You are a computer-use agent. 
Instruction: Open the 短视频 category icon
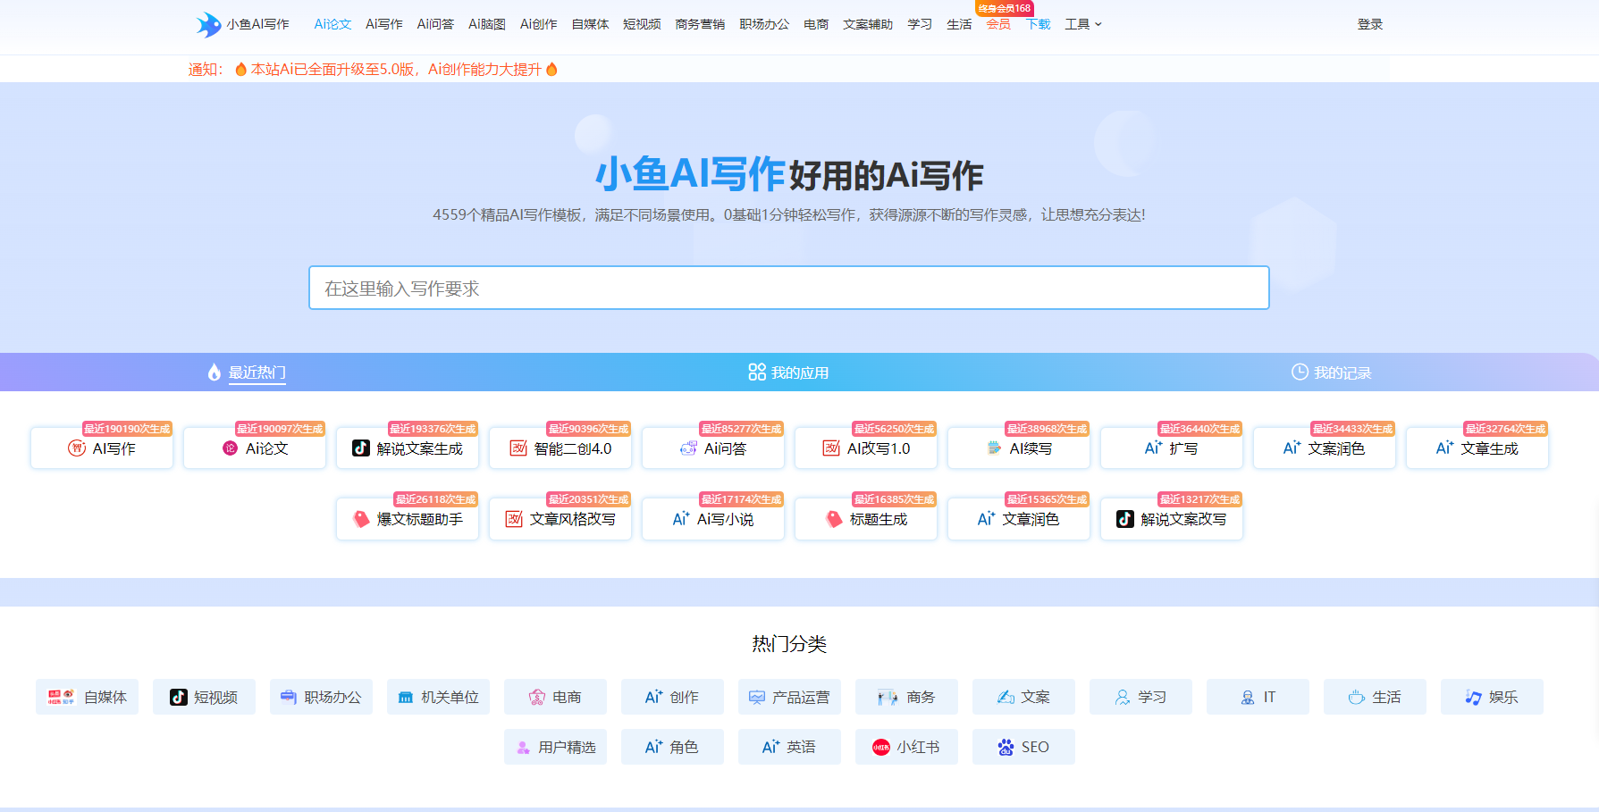click(179, 698)
